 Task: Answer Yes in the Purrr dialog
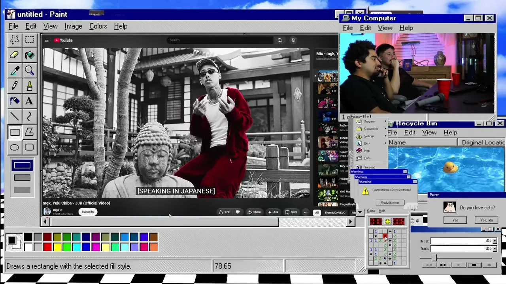(x=455, y=220)
